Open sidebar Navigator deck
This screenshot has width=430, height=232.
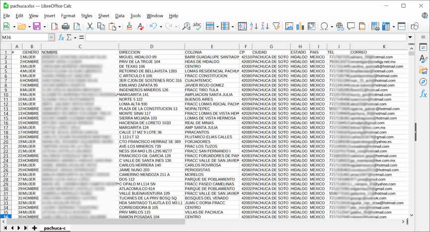[423, 82]
